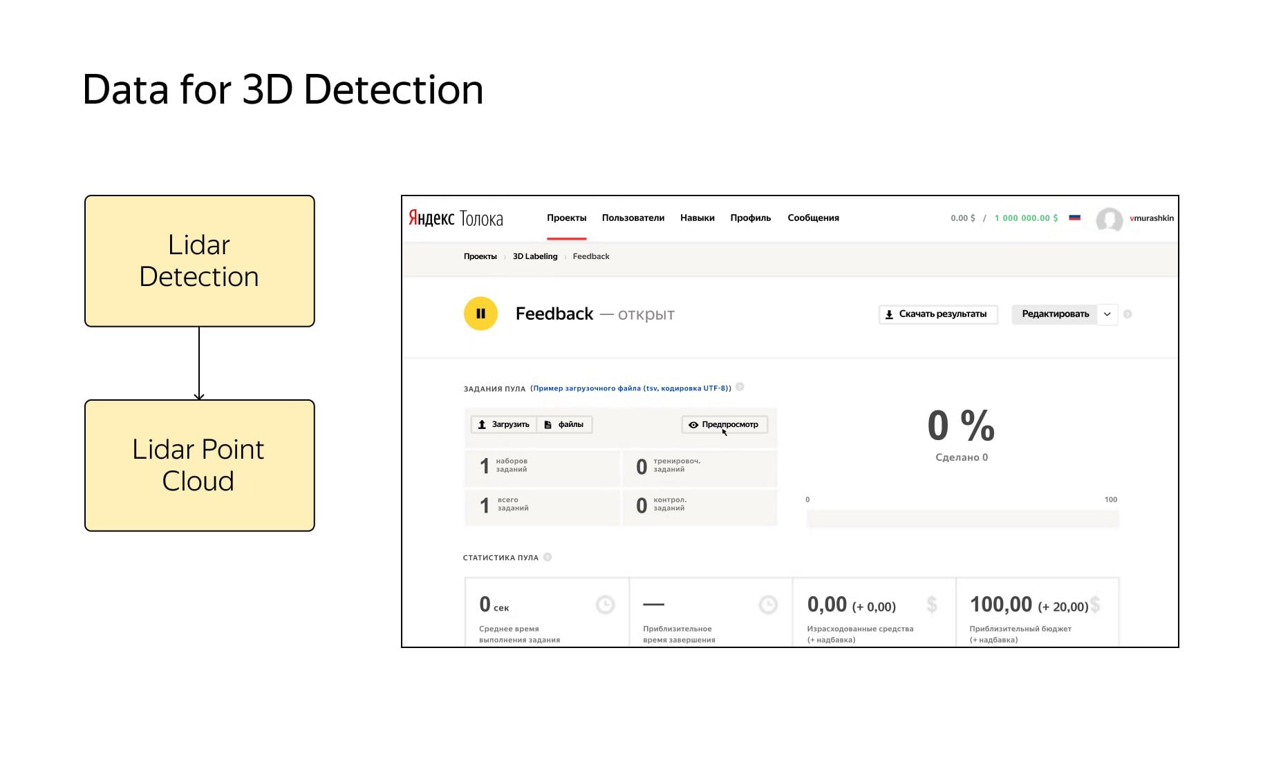Click the Lidar Point Cloud box

[200, 466]
